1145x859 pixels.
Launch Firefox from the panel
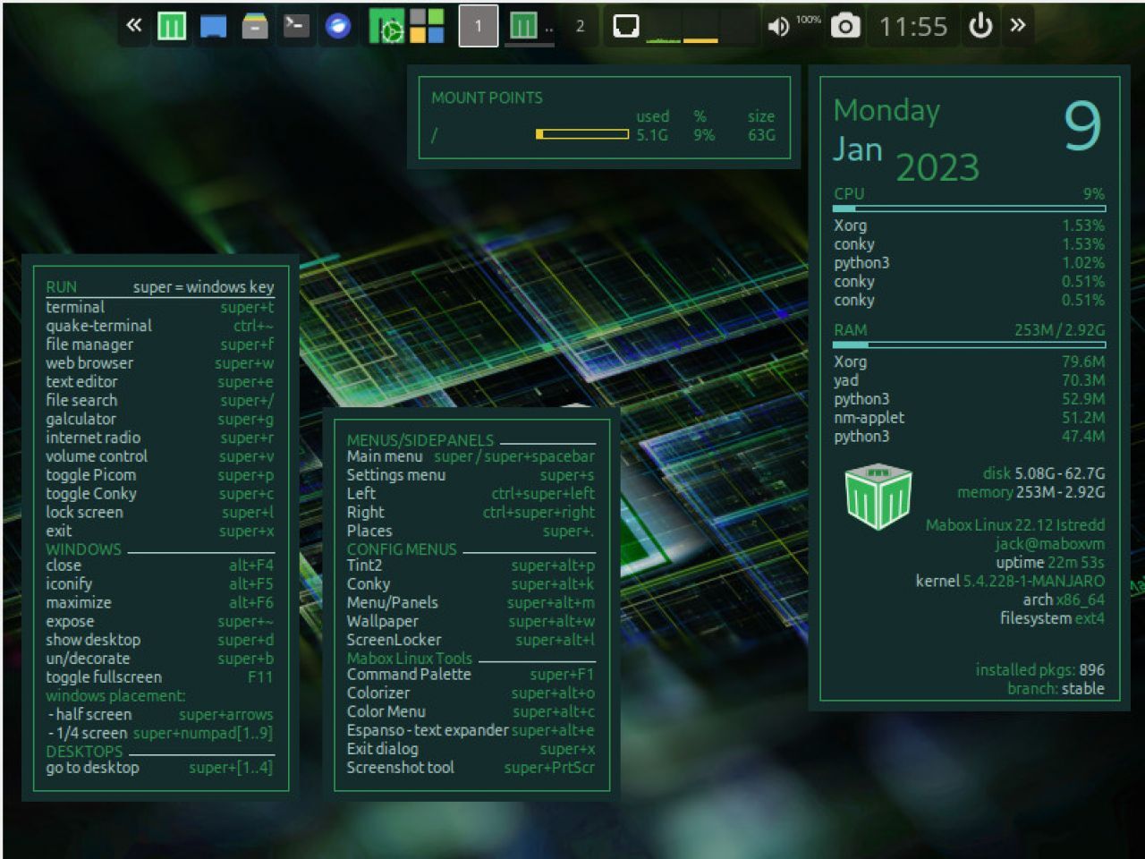[337, 26]
